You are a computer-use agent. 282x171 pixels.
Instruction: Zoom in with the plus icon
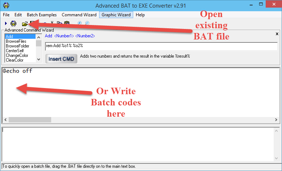(80, 23)
